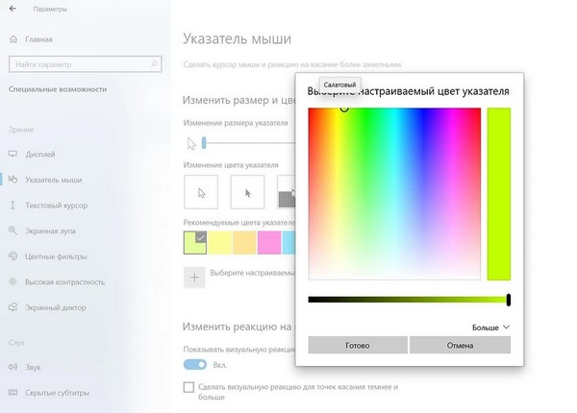Screen dimensions: 577x413
Task: Toggle the visual feedback switch Вкл.
Action: pos(194,365)
